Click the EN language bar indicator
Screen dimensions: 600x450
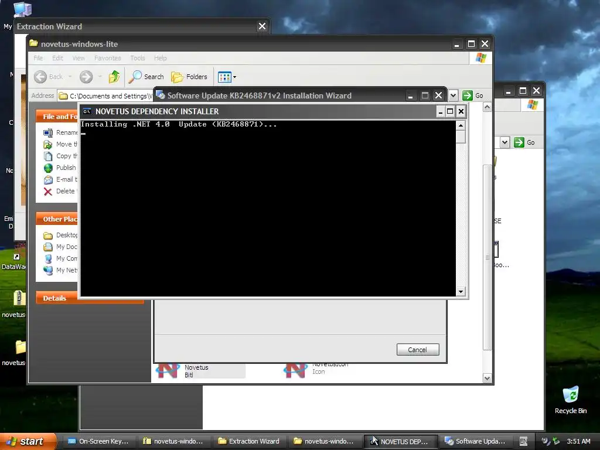pyautogui.click(x=523, y=441)
